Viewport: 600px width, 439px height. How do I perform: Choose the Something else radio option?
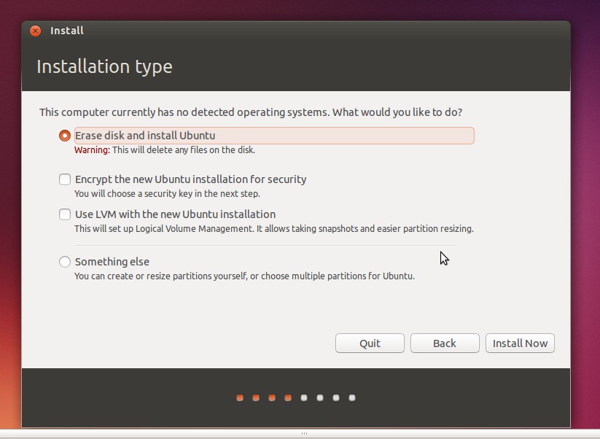coord(65,261)
